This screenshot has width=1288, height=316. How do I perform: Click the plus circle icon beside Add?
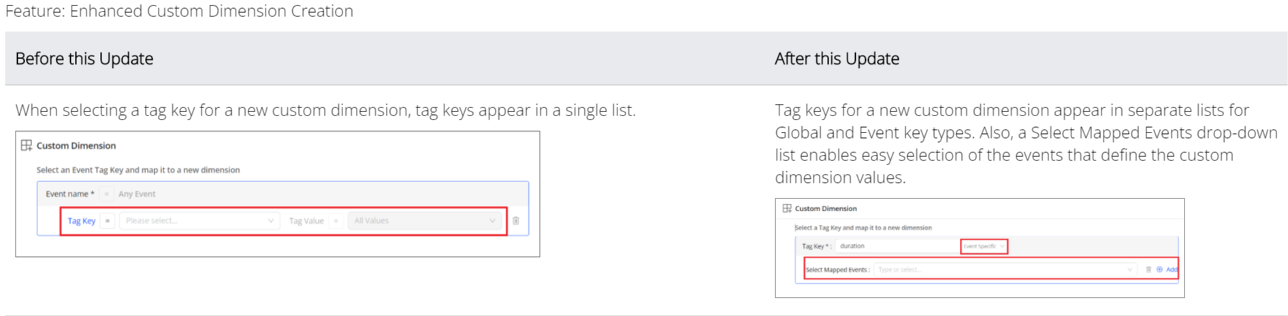point(1159,270)
